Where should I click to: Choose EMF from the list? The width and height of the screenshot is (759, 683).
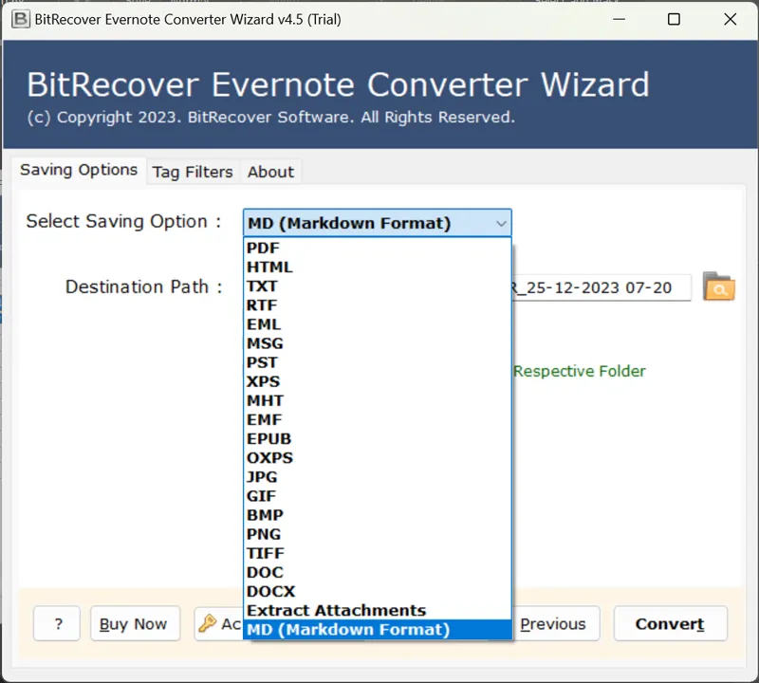(x=377, y=419)
